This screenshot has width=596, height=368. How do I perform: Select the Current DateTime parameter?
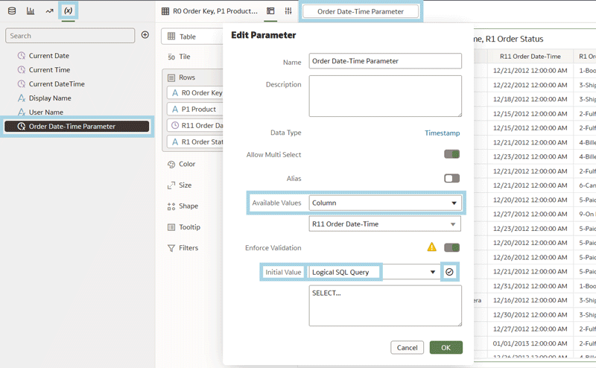coord(57,84)
